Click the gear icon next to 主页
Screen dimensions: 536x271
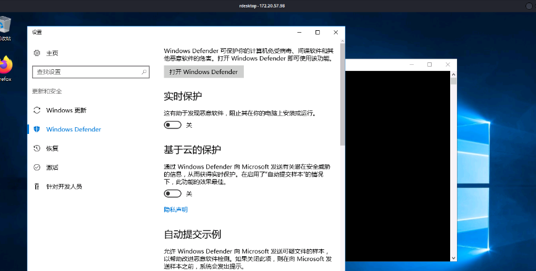coord(37,53)
